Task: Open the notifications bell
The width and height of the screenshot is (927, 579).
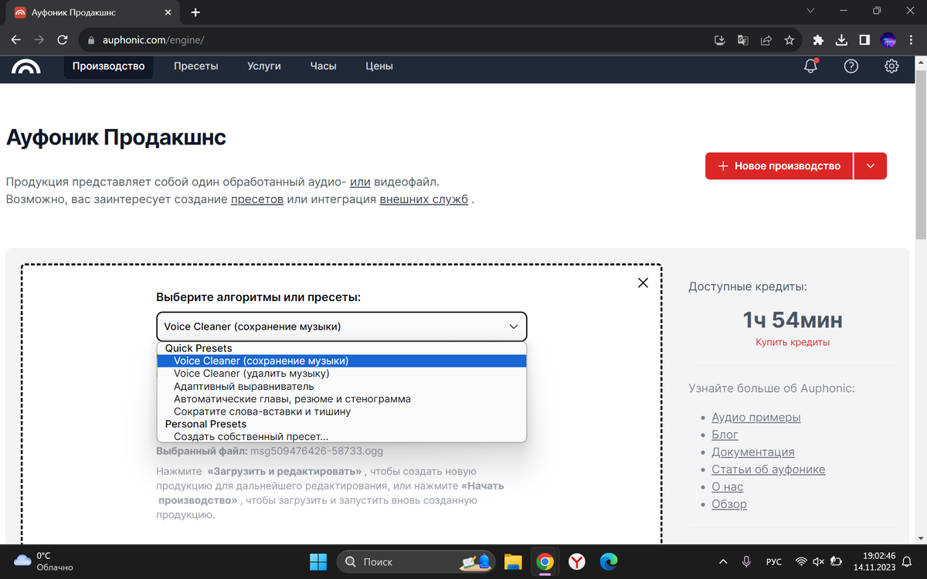Action: click(x=810, y=66)
